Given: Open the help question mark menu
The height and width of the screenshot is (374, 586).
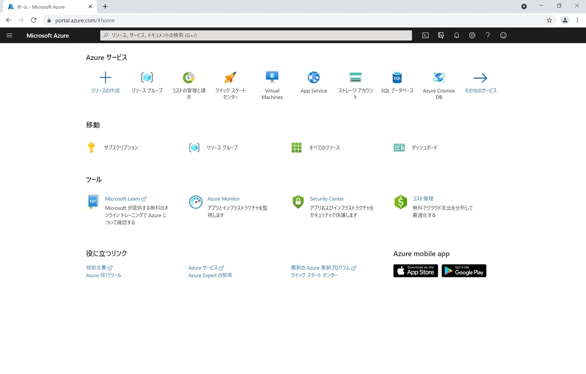Looking at the screenshot, I should pos(488,35).
